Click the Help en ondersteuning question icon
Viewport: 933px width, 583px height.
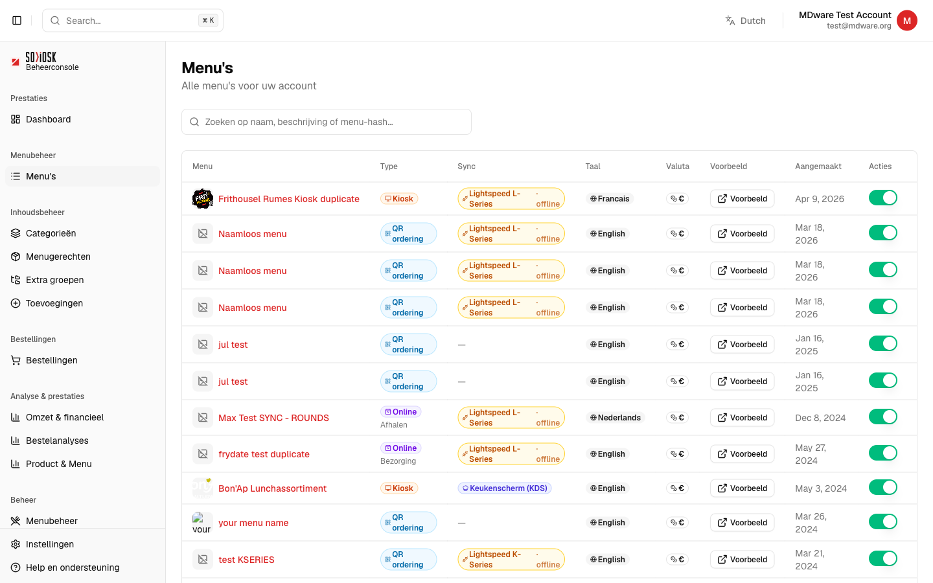click(16, 567)
